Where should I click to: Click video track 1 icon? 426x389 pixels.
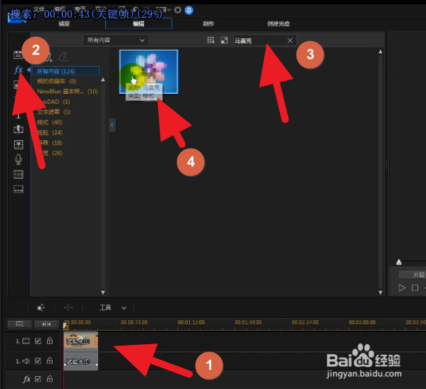(x=26, y=341)
